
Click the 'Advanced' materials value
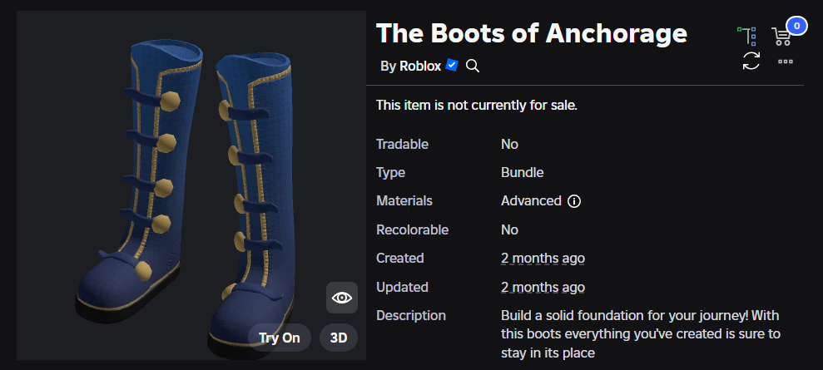(x=531, y=201)
